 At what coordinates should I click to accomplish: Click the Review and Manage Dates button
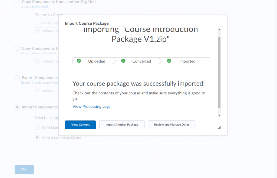[x=172, y=125]
